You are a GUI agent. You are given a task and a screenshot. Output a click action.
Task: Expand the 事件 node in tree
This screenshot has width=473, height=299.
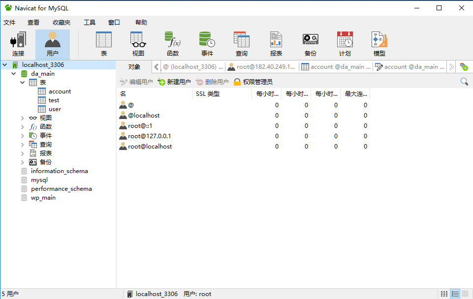[22, 136]
